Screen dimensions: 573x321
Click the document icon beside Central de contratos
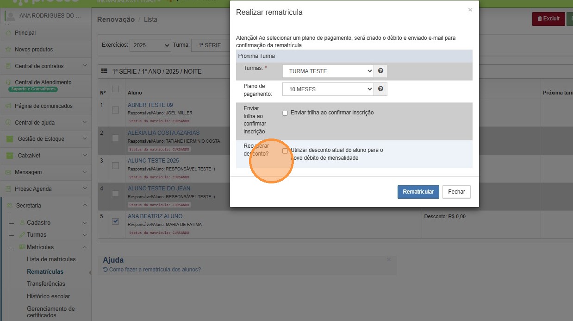click(x=8, y=66)
